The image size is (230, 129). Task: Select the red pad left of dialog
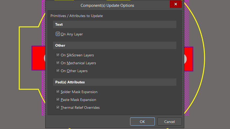(37, 58)
